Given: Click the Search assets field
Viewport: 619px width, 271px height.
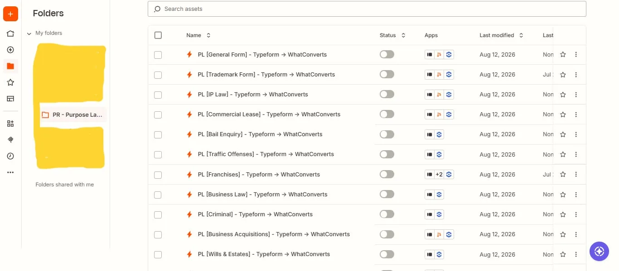Looking at the screenshot, I should (367, 9).
